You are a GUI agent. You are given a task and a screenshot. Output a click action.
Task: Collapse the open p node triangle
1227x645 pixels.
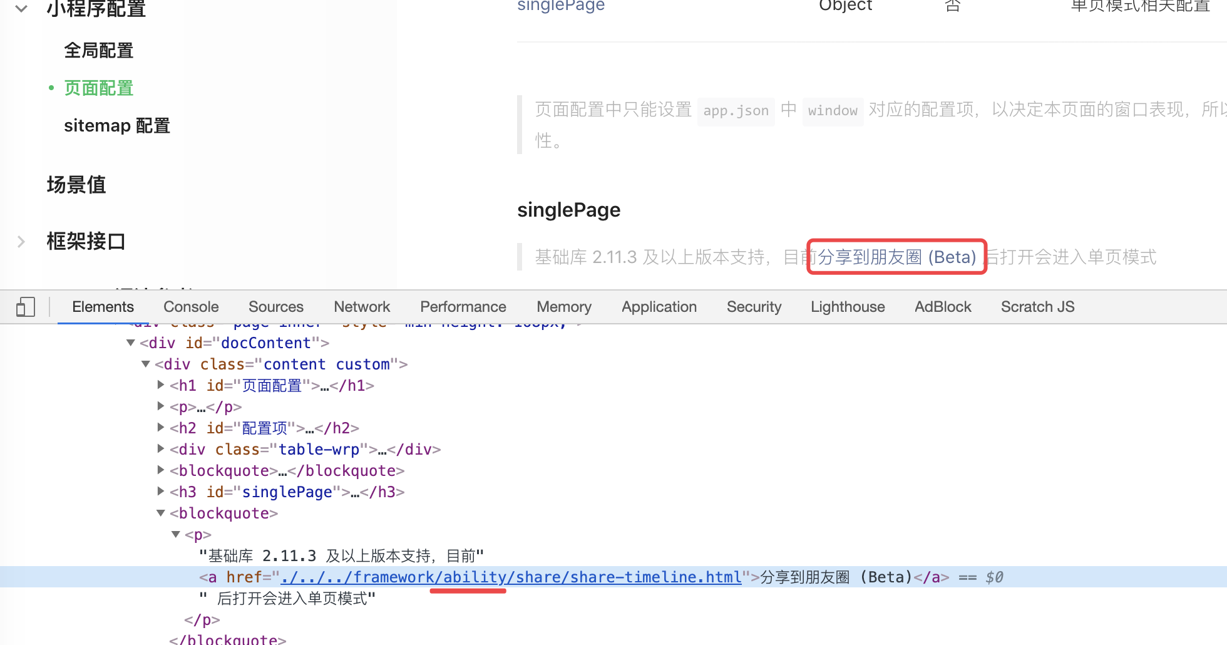pyautogui.click(x=176, y=534)
